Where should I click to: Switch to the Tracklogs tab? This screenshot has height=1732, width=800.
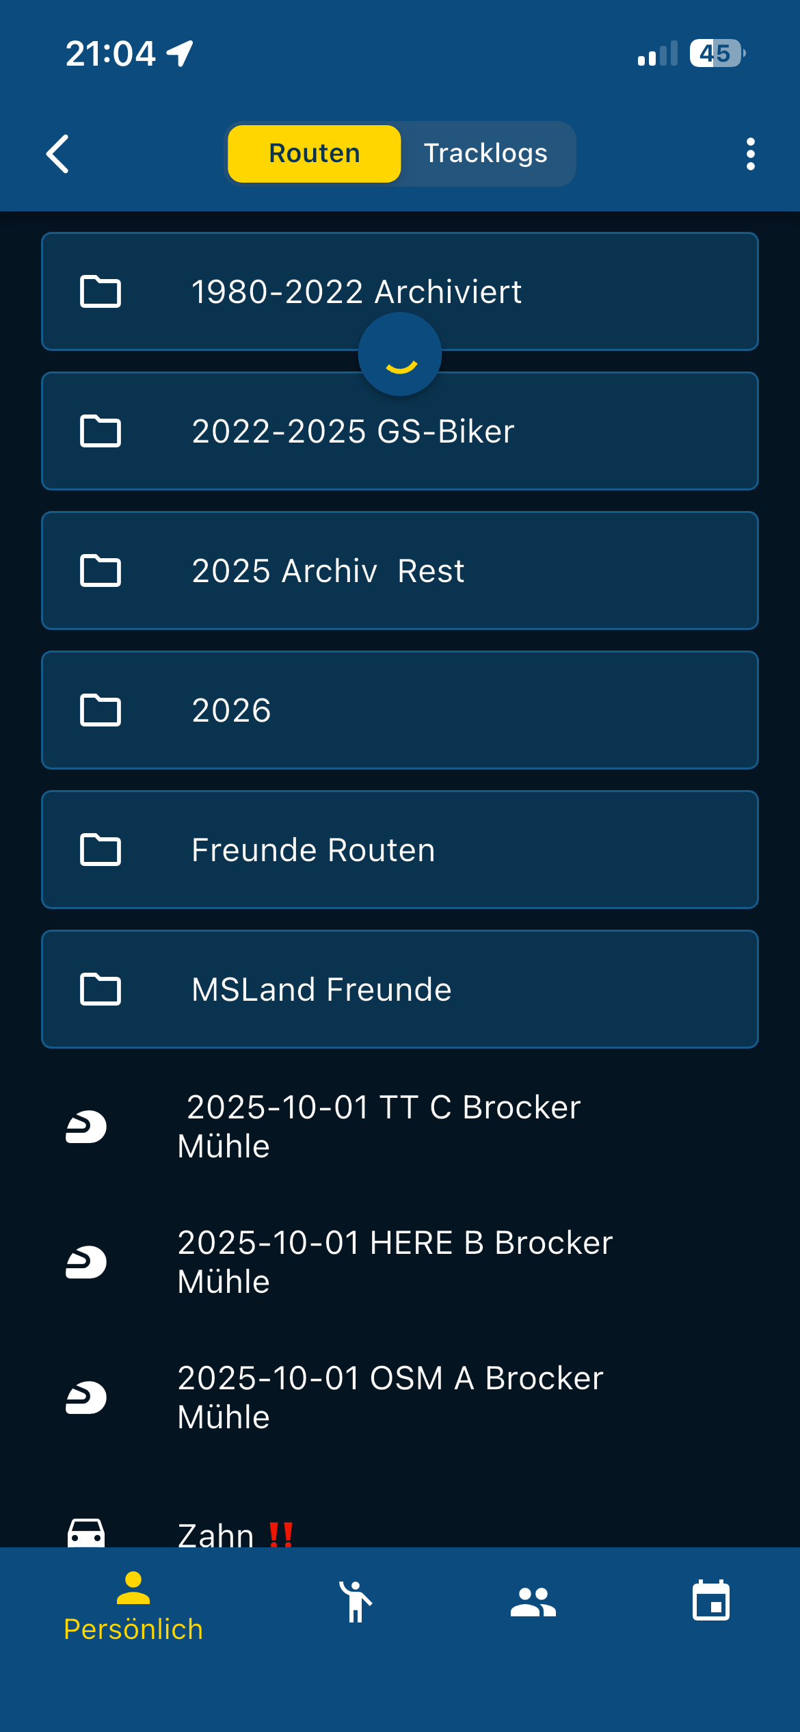click(485, 154)
